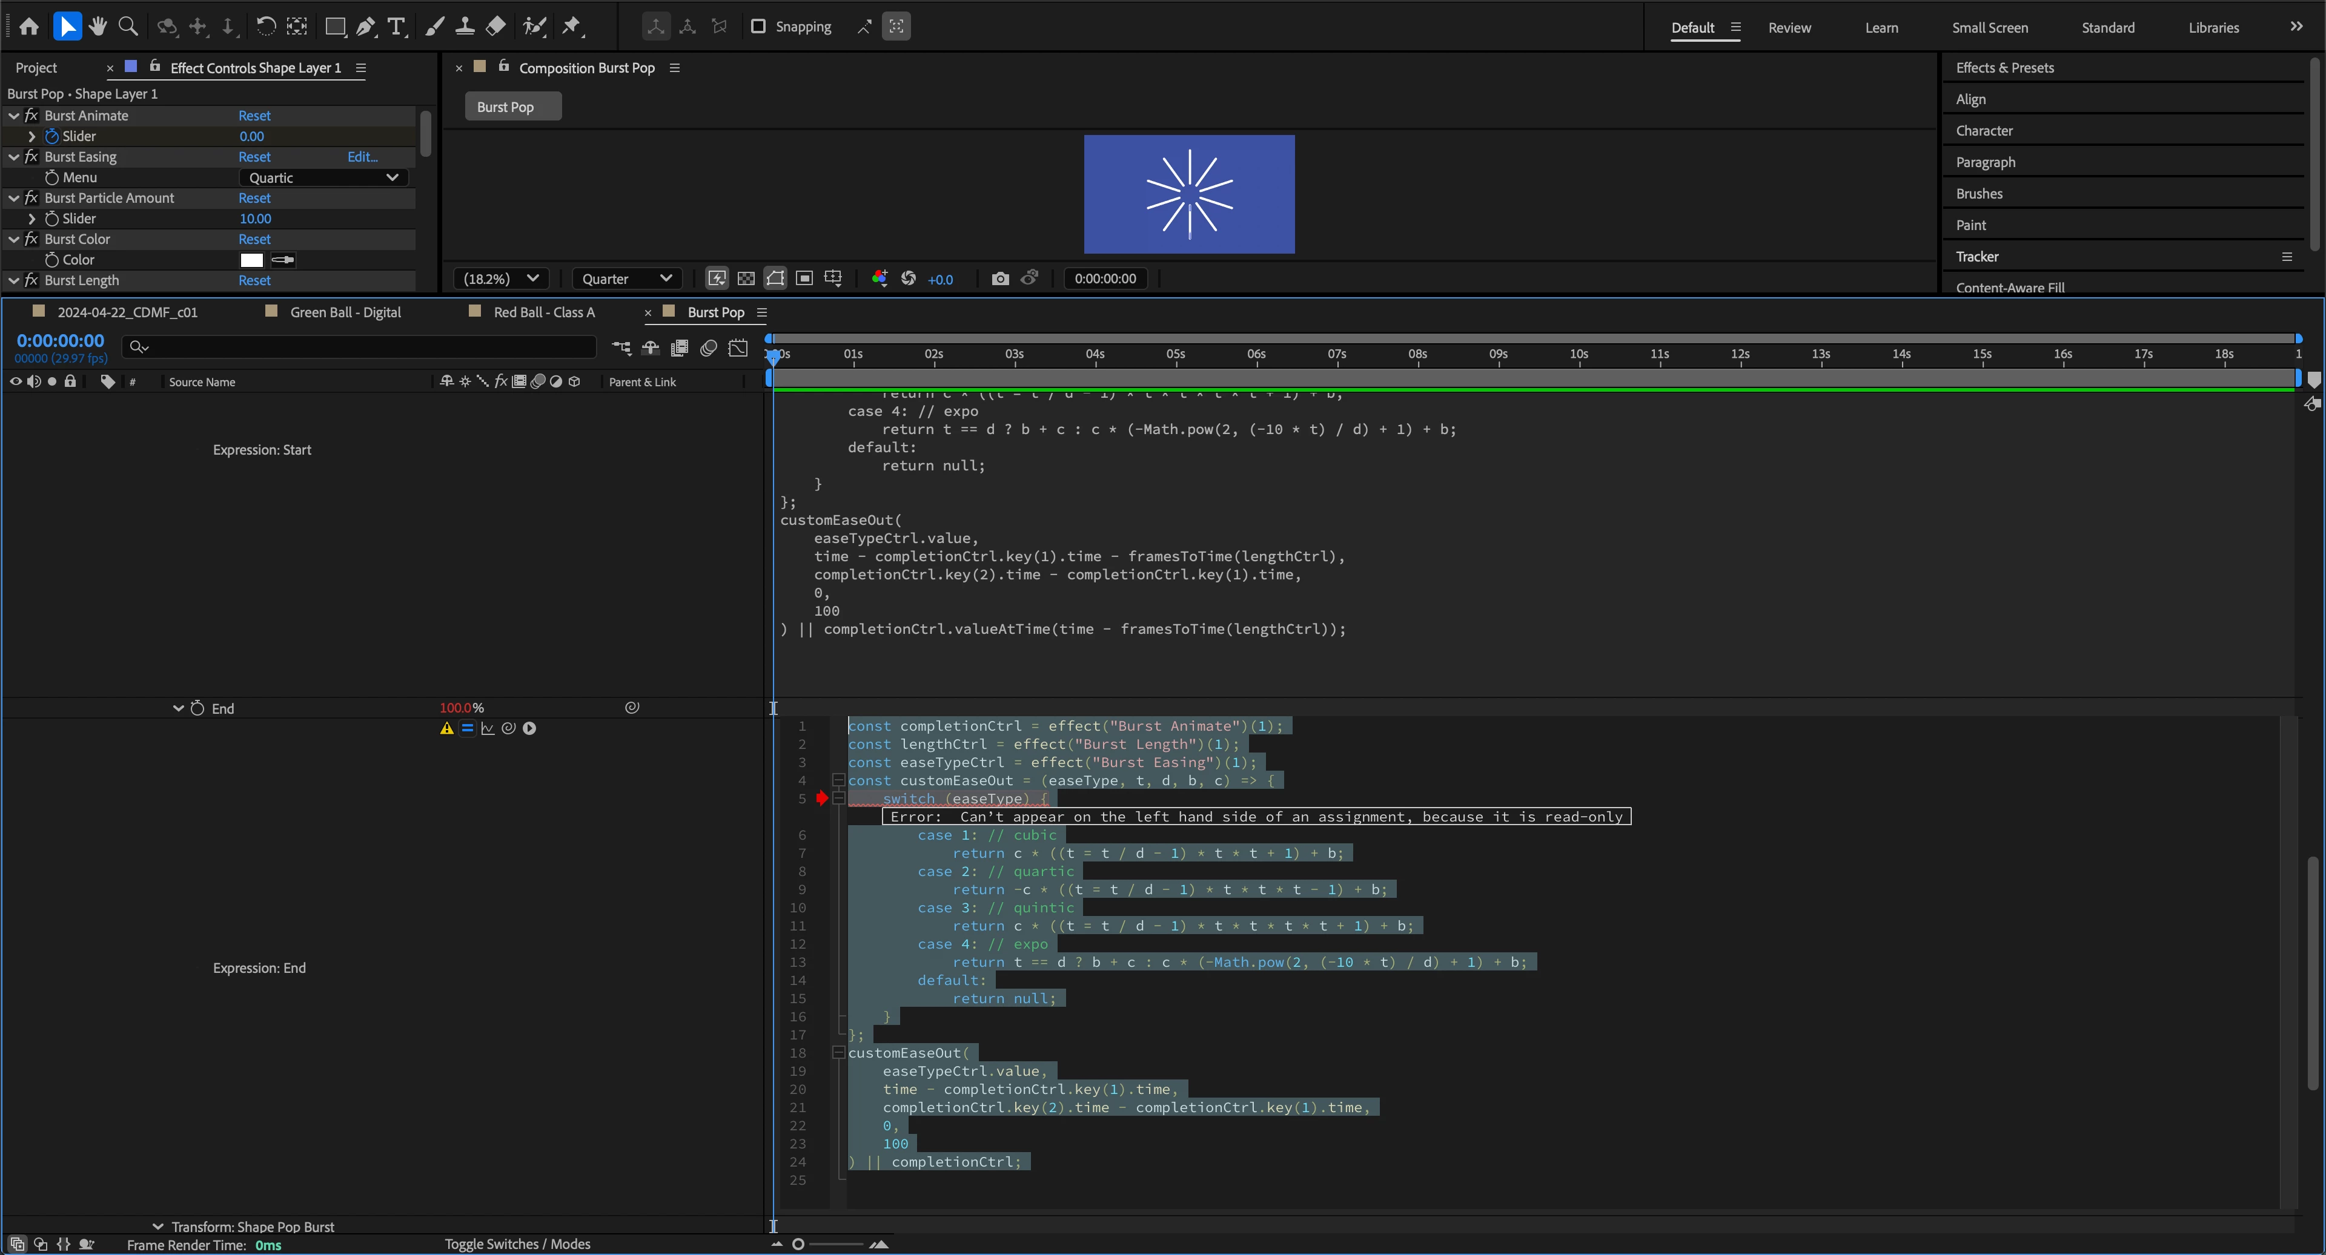Click the timeline search field

pyautogui.click(x=361, y=346)
